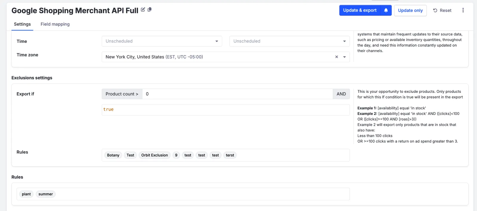Click the bell icon on Update & export
Screen dimensions: 477x211
pyautogui.click(x=386, y=10)
